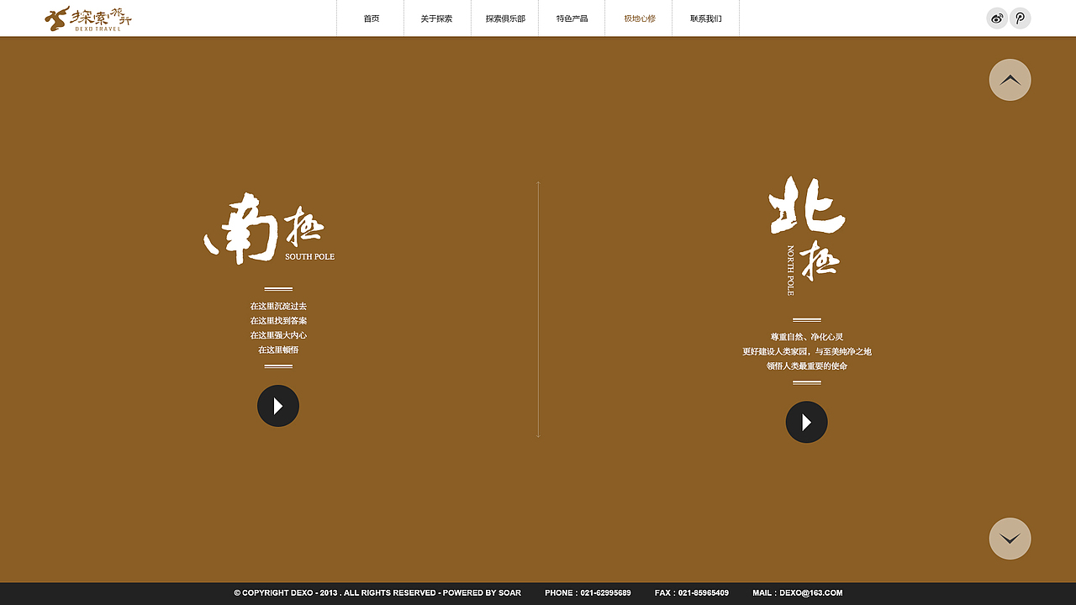Viewport: 1076px width, 605px height.
Task: Select 极地心修 menu item
Action: tap(640, 18)
